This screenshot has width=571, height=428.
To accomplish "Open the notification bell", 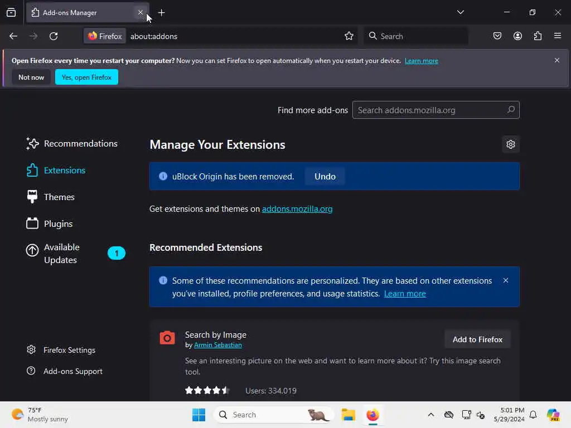I will click(x=533, y=415).
